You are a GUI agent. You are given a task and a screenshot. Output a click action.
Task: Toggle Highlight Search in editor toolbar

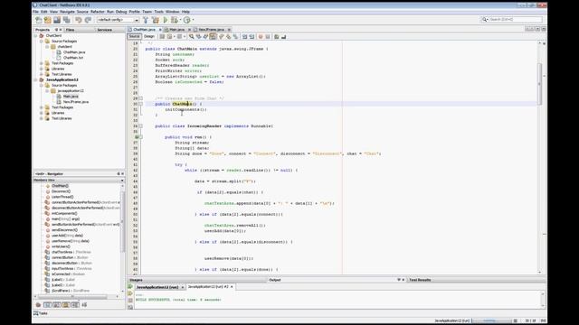click(x=213, y=36)
